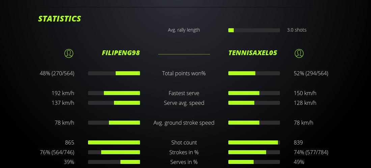Click FILIPENG98's Serve avg. speed bar
The height and width of the screenshot is (168, 371).
click(x=114, y=103)
